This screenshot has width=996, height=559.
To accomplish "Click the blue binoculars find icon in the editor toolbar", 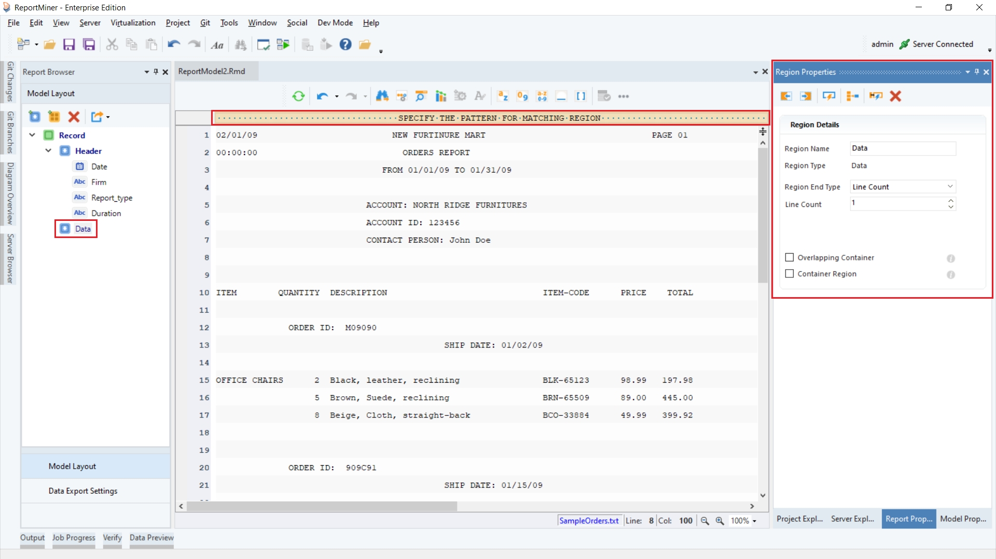I will point(382,96).
